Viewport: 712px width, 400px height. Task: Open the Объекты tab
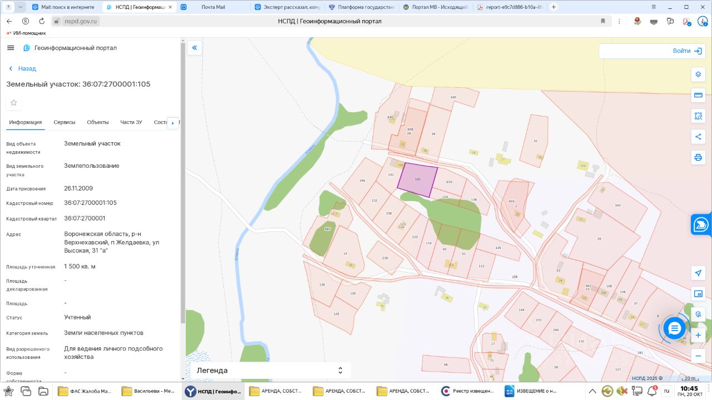[98, 122]
